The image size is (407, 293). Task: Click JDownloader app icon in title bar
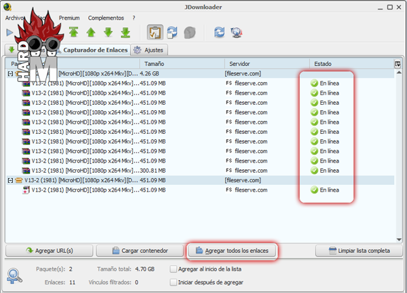[x=7, y=7]
